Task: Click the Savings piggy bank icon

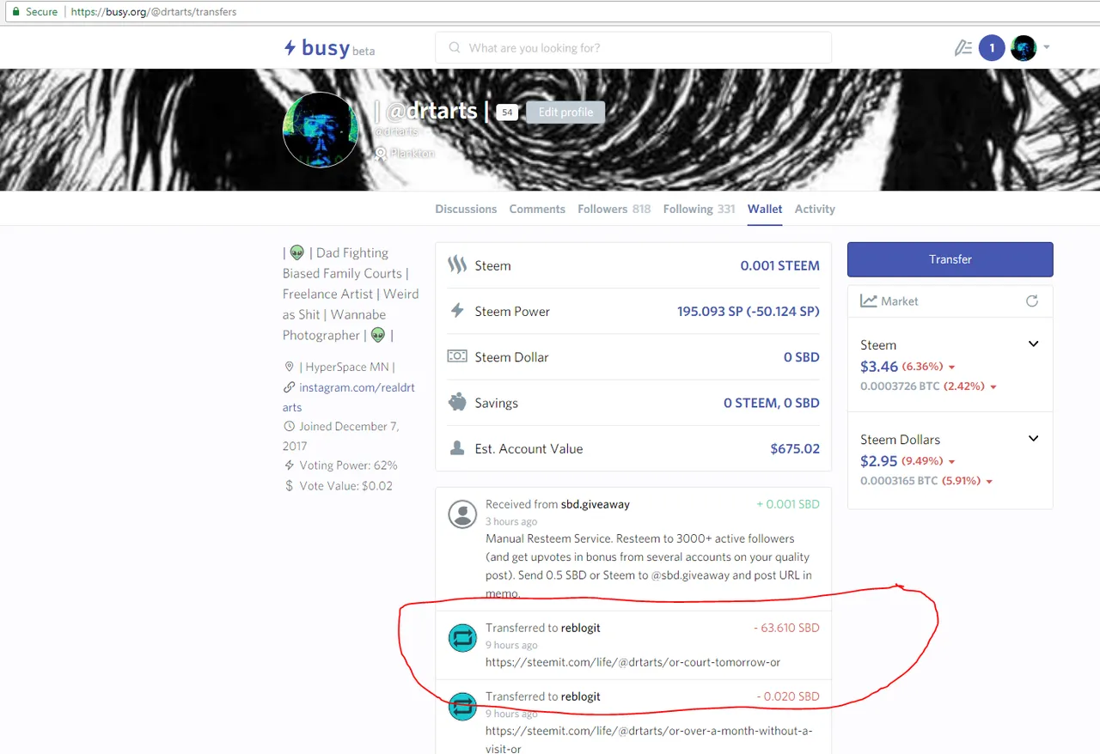Action: (x=457, y=402)
